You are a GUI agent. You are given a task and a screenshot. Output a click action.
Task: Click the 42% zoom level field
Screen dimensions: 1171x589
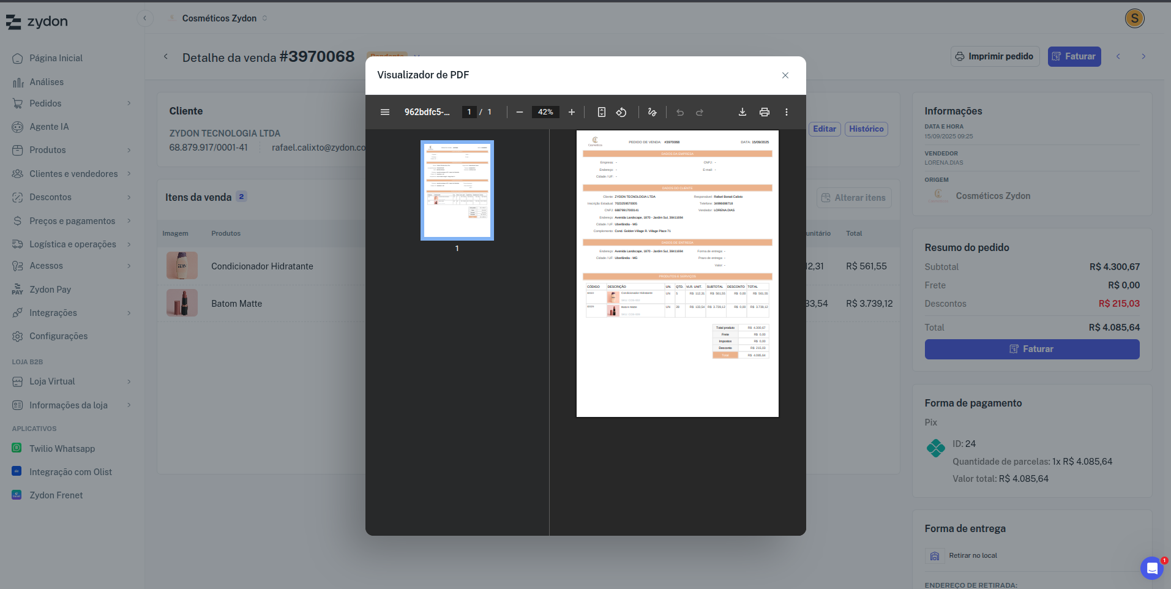545,112
